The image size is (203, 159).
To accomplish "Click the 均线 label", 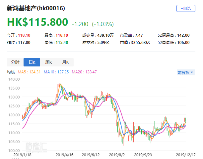I will [x=11, y=72].
